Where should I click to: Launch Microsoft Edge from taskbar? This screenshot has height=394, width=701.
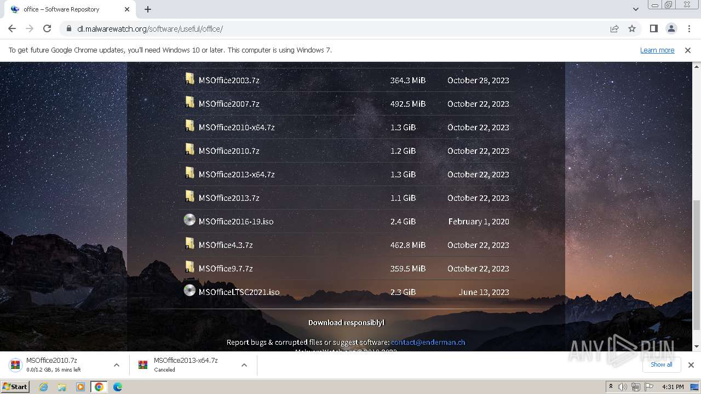[117, 387]
